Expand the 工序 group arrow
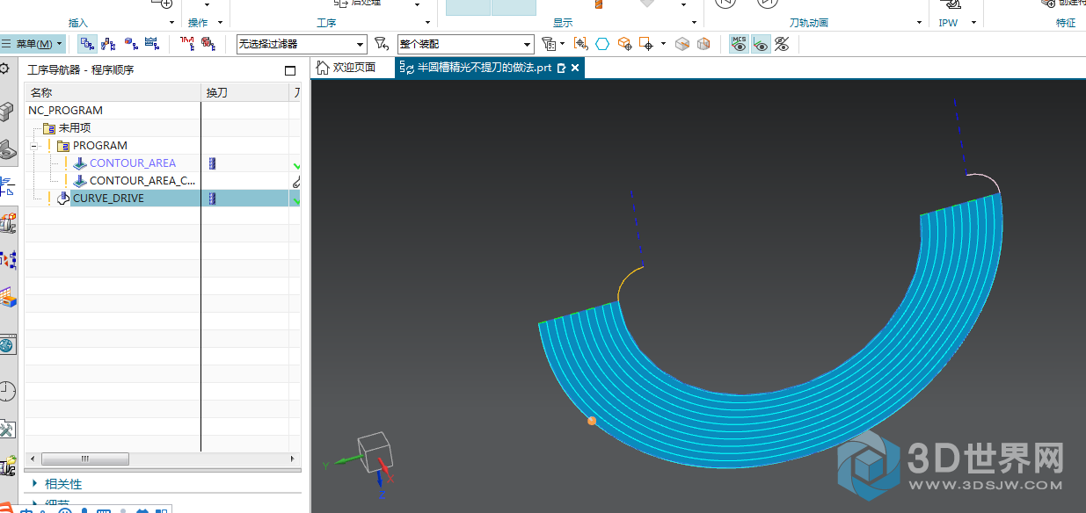 427,23
